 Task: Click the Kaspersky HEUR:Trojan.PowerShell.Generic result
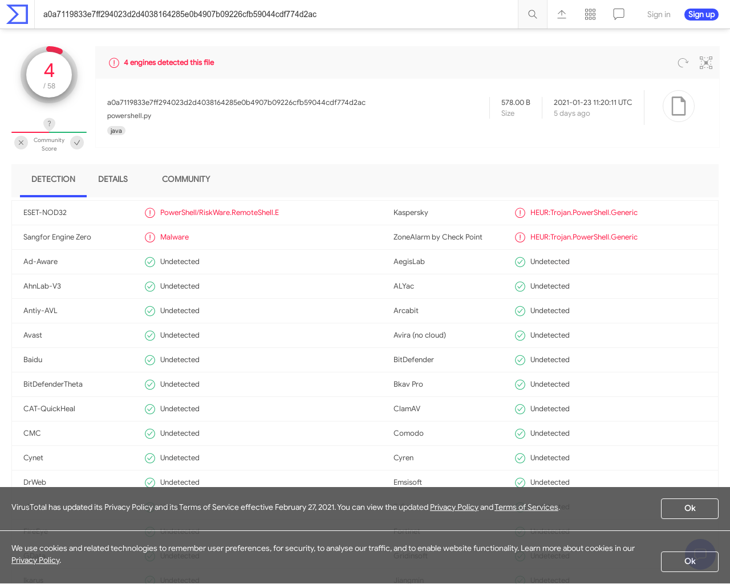584,213
